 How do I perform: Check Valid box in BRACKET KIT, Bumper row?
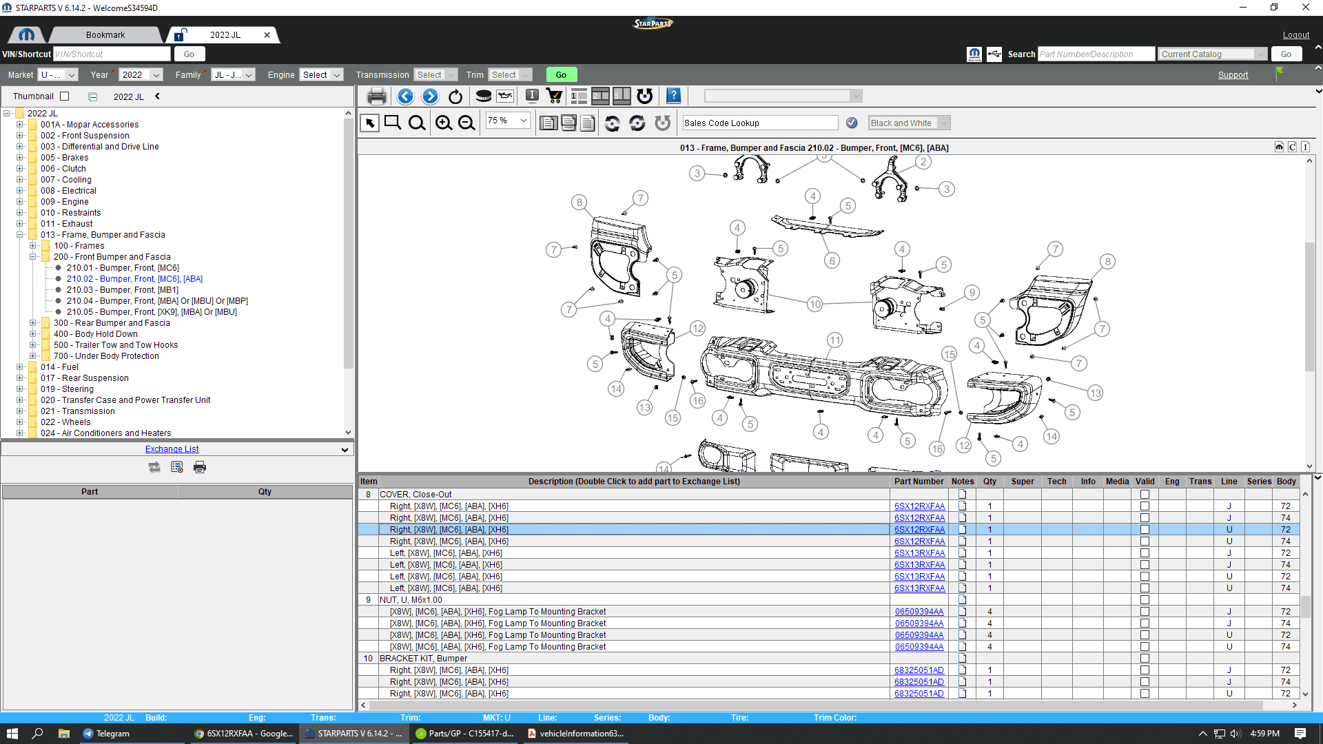pyautogui.click(x=1145, y=659)
